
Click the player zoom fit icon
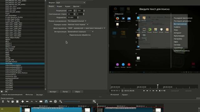[160, 91]
